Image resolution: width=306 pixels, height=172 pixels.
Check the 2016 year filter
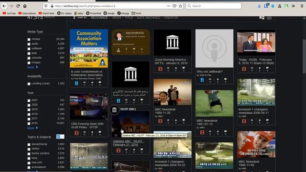point(29,123)
